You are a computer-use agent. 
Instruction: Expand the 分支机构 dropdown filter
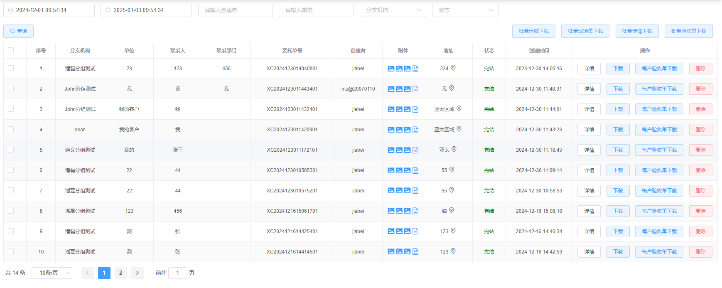tap(393, 10)
